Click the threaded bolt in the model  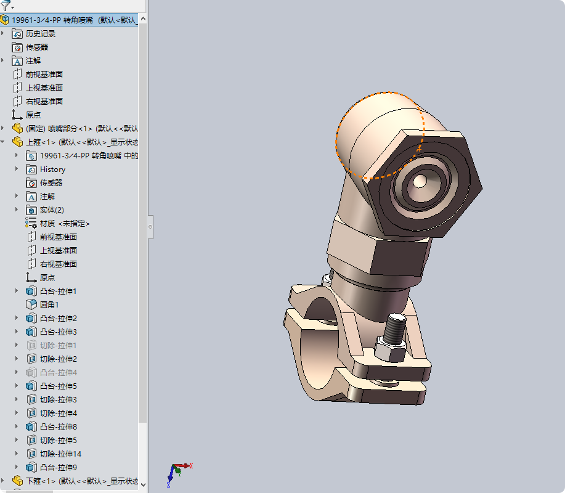click(x=396, y=330)
